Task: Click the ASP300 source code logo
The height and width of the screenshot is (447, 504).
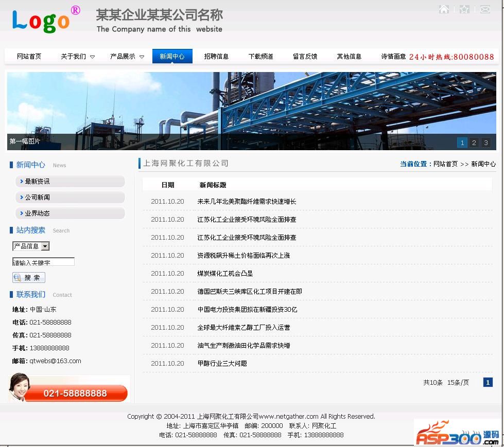Action: pyautogui.click(x=457, y=434)
